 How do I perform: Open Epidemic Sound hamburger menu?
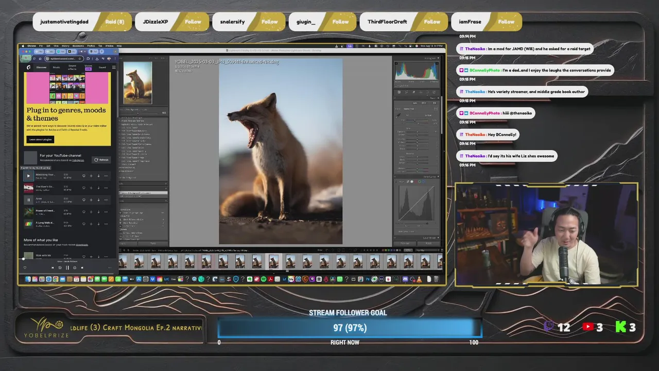point(114,67)
